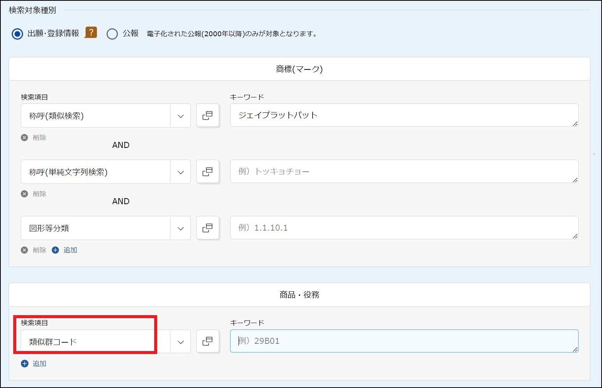The width and height of the screenshot is (602, 388).
Task: Open popup icon beside 図形等分類 dropdown
Action: pyautogui.click(x=207, y=228)
